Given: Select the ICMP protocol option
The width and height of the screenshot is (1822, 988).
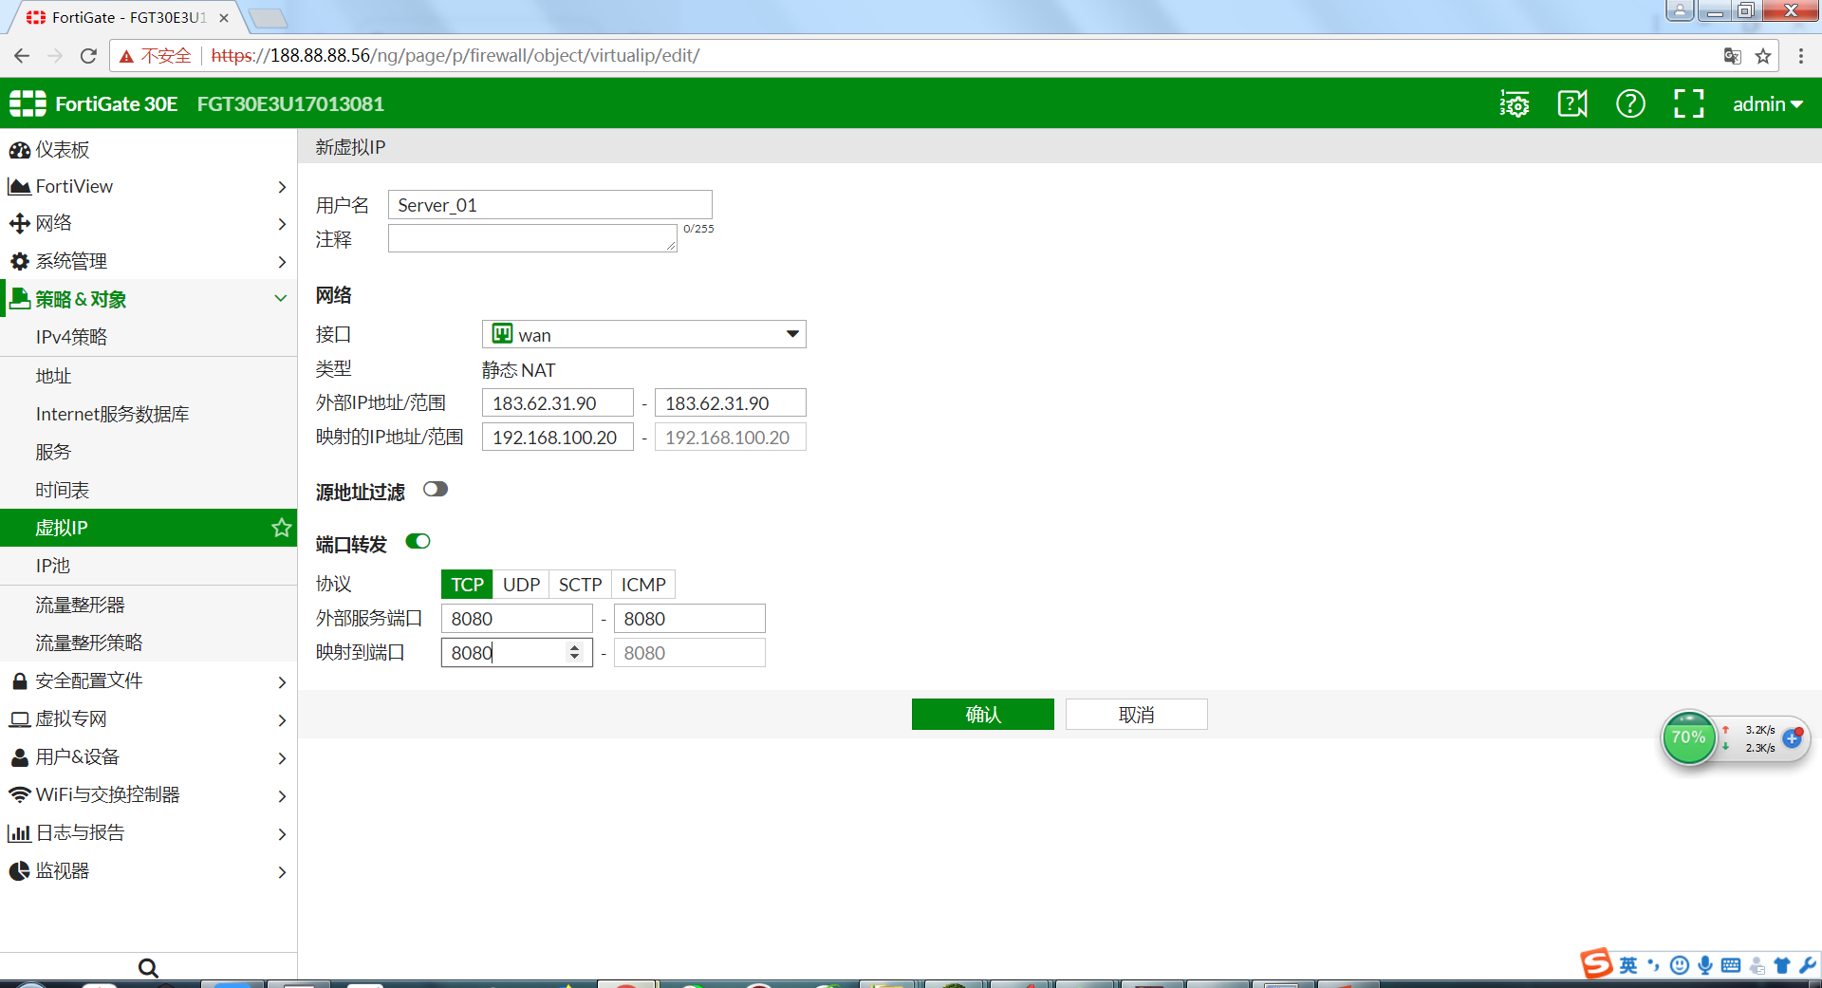Looking at the screenshot, I should tap(643, 585).
